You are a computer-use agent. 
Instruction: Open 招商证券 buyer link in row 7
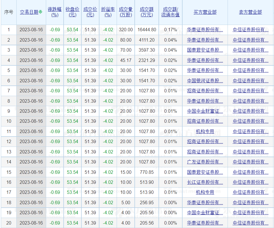(x=205, y=91)
